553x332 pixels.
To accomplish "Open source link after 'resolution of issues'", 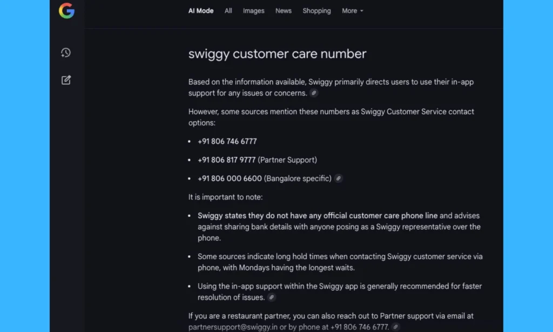I will (x=272, y=297).
